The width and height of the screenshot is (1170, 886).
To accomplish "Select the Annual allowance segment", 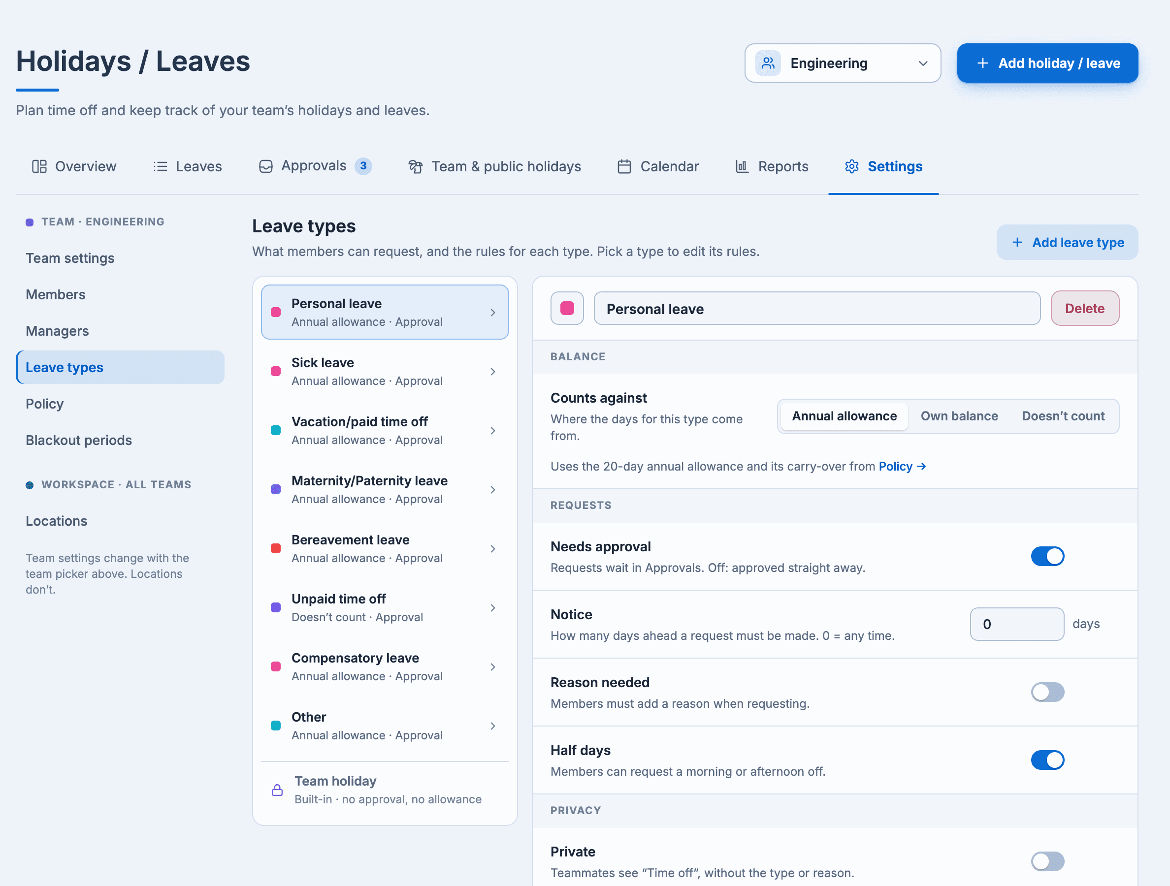I will point(844,416).
